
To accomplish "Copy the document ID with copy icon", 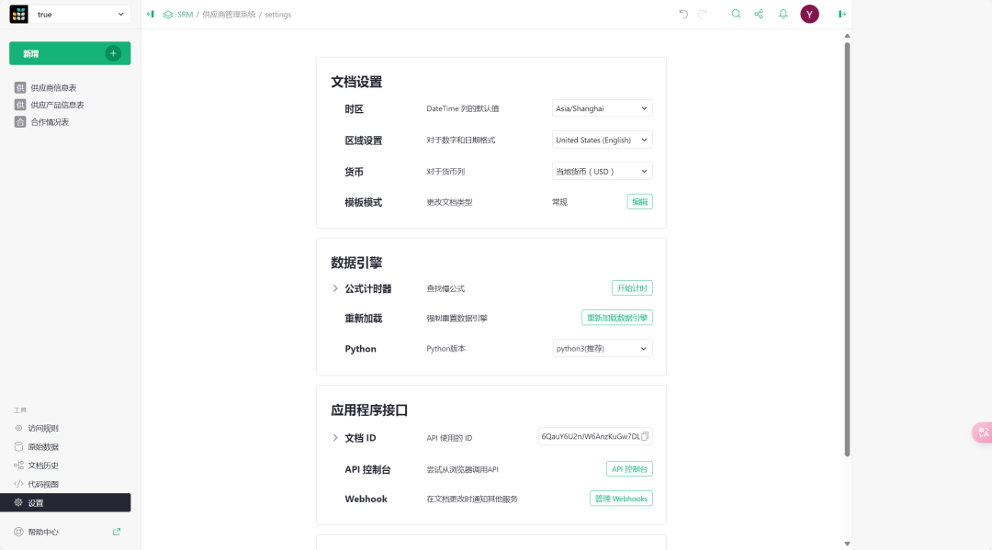I will [x=646, y=436].
